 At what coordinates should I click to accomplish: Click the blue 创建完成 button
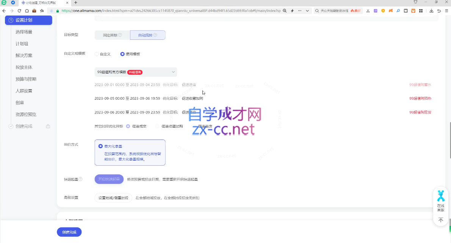pyautogui.click(x=69, y=232)
